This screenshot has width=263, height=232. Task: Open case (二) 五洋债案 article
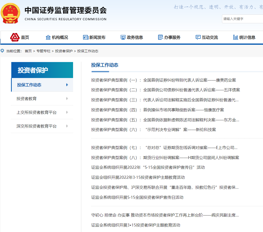(x=166, y=90)
